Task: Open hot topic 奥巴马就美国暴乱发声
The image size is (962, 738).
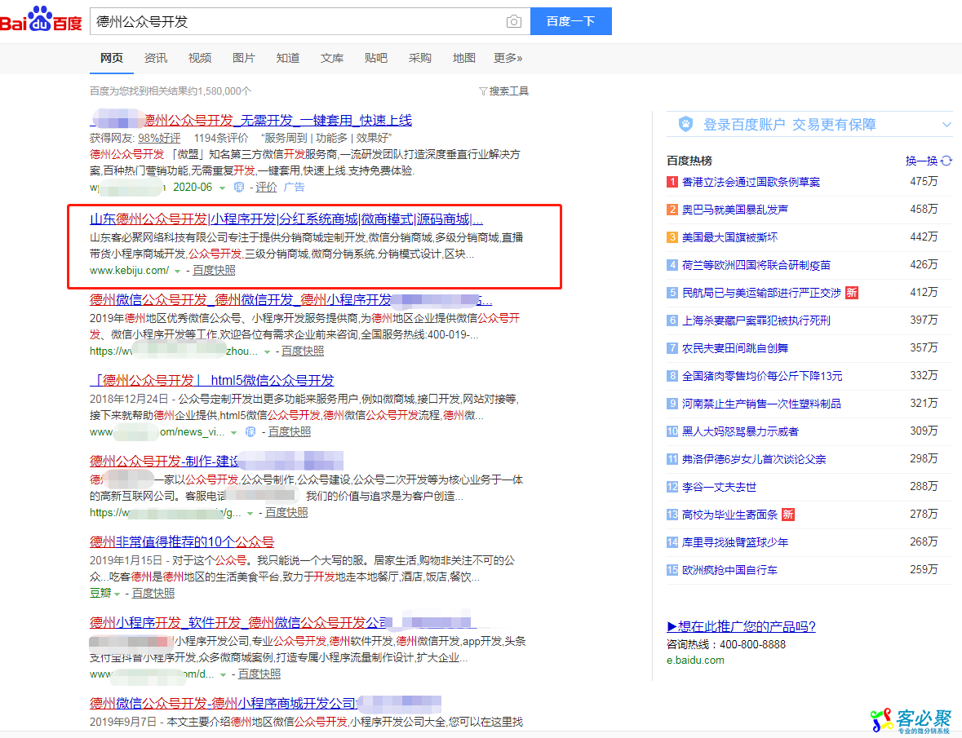Action: [734, 210]
